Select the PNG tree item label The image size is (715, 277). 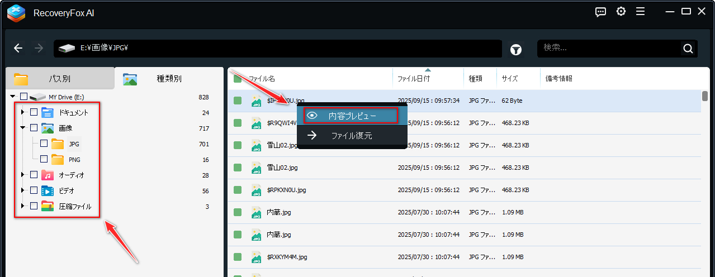pos(74,159)
